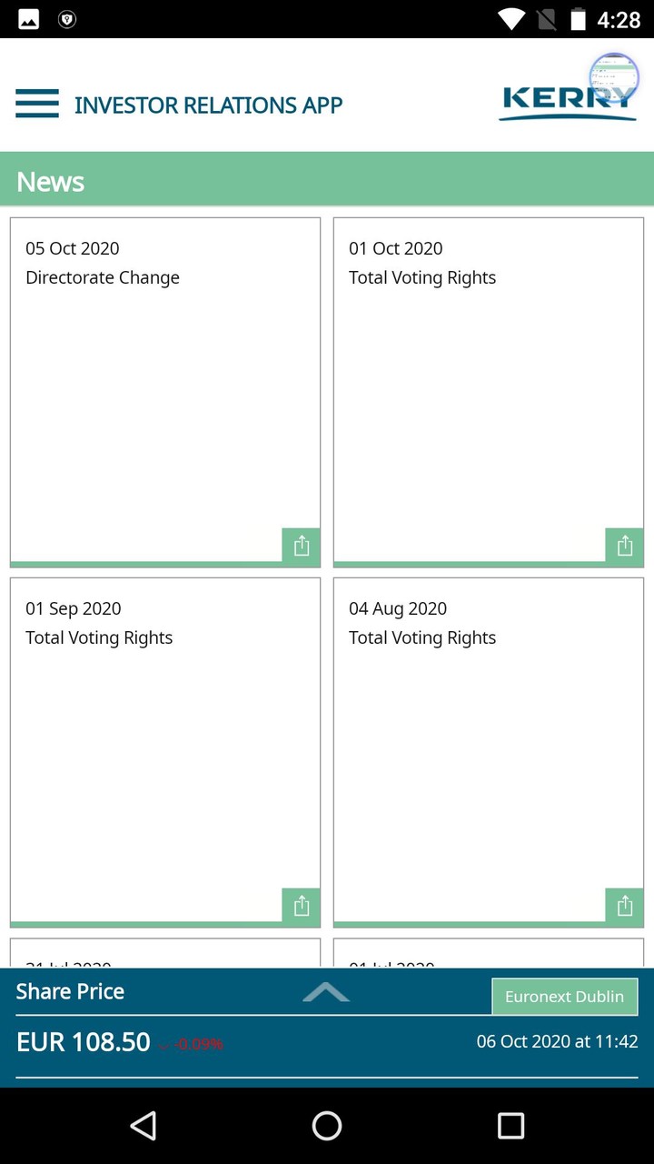
Task: Select the Euronext Dublin exchange button
Action: point(565,996)
